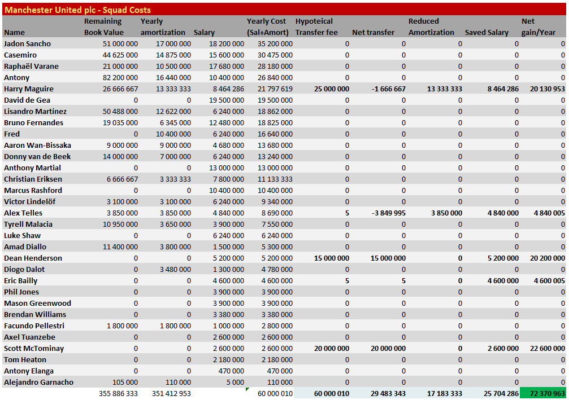Screen dimensions: 569x400
Task: Select the 'Victor Lindelöf' name cell
Action: click(30, 201)
